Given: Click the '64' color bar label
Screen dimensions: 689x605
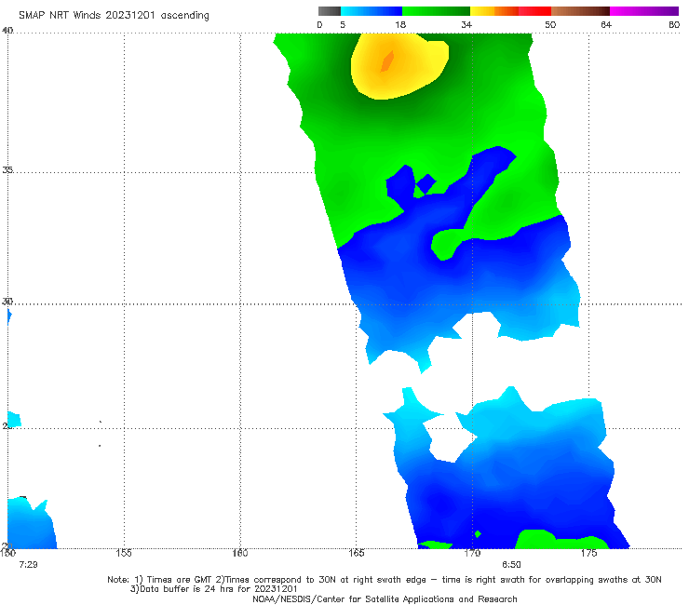Looking at the screenshot, I should pyautogui.click(x=606, y=24).
